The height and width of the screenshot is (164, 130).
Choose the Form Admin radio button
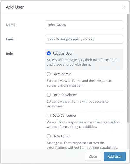pos(49,74)
